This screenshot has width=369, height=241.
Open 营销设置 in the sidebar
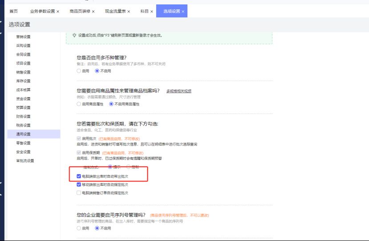[x=23, y=37]
